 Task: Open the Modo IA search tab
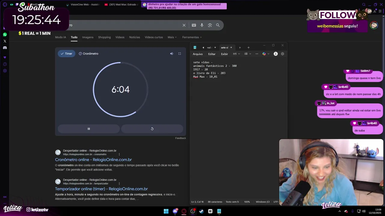pyautogui.click(x=60, y=37)
